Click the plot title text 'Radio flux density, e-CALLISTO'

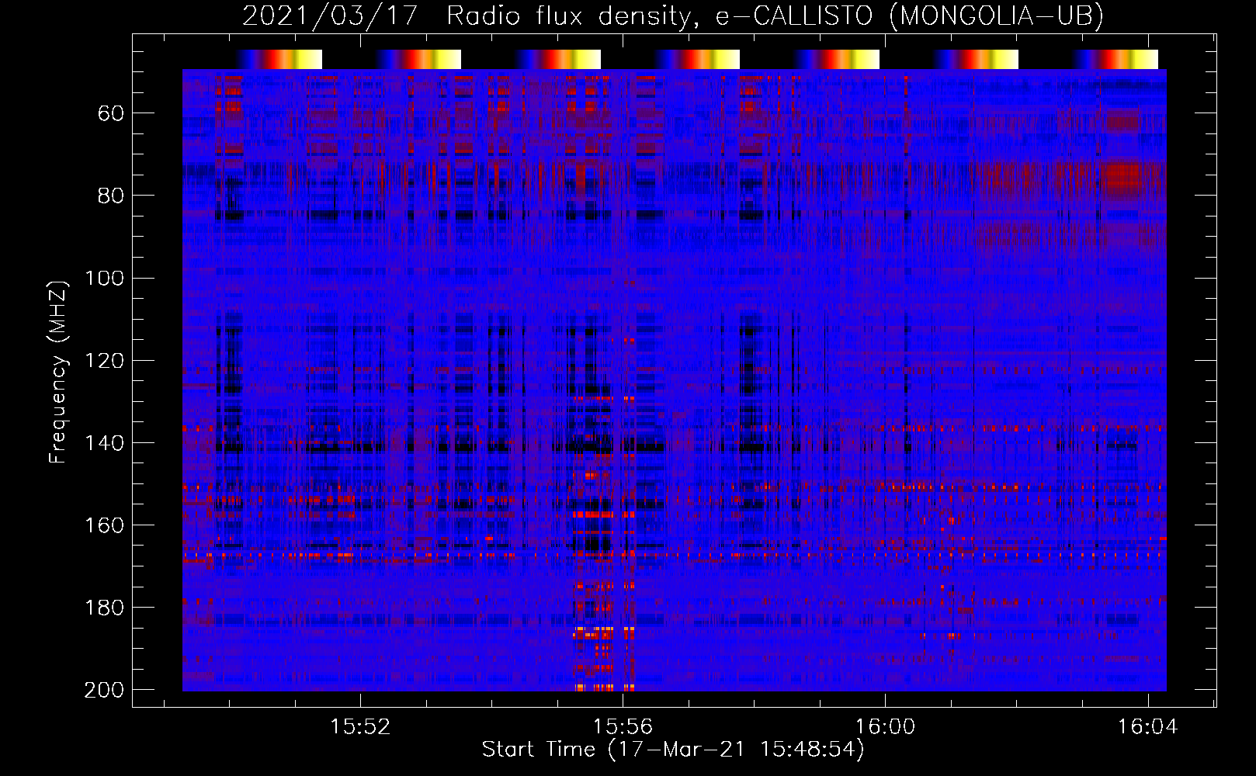(659, 16)
